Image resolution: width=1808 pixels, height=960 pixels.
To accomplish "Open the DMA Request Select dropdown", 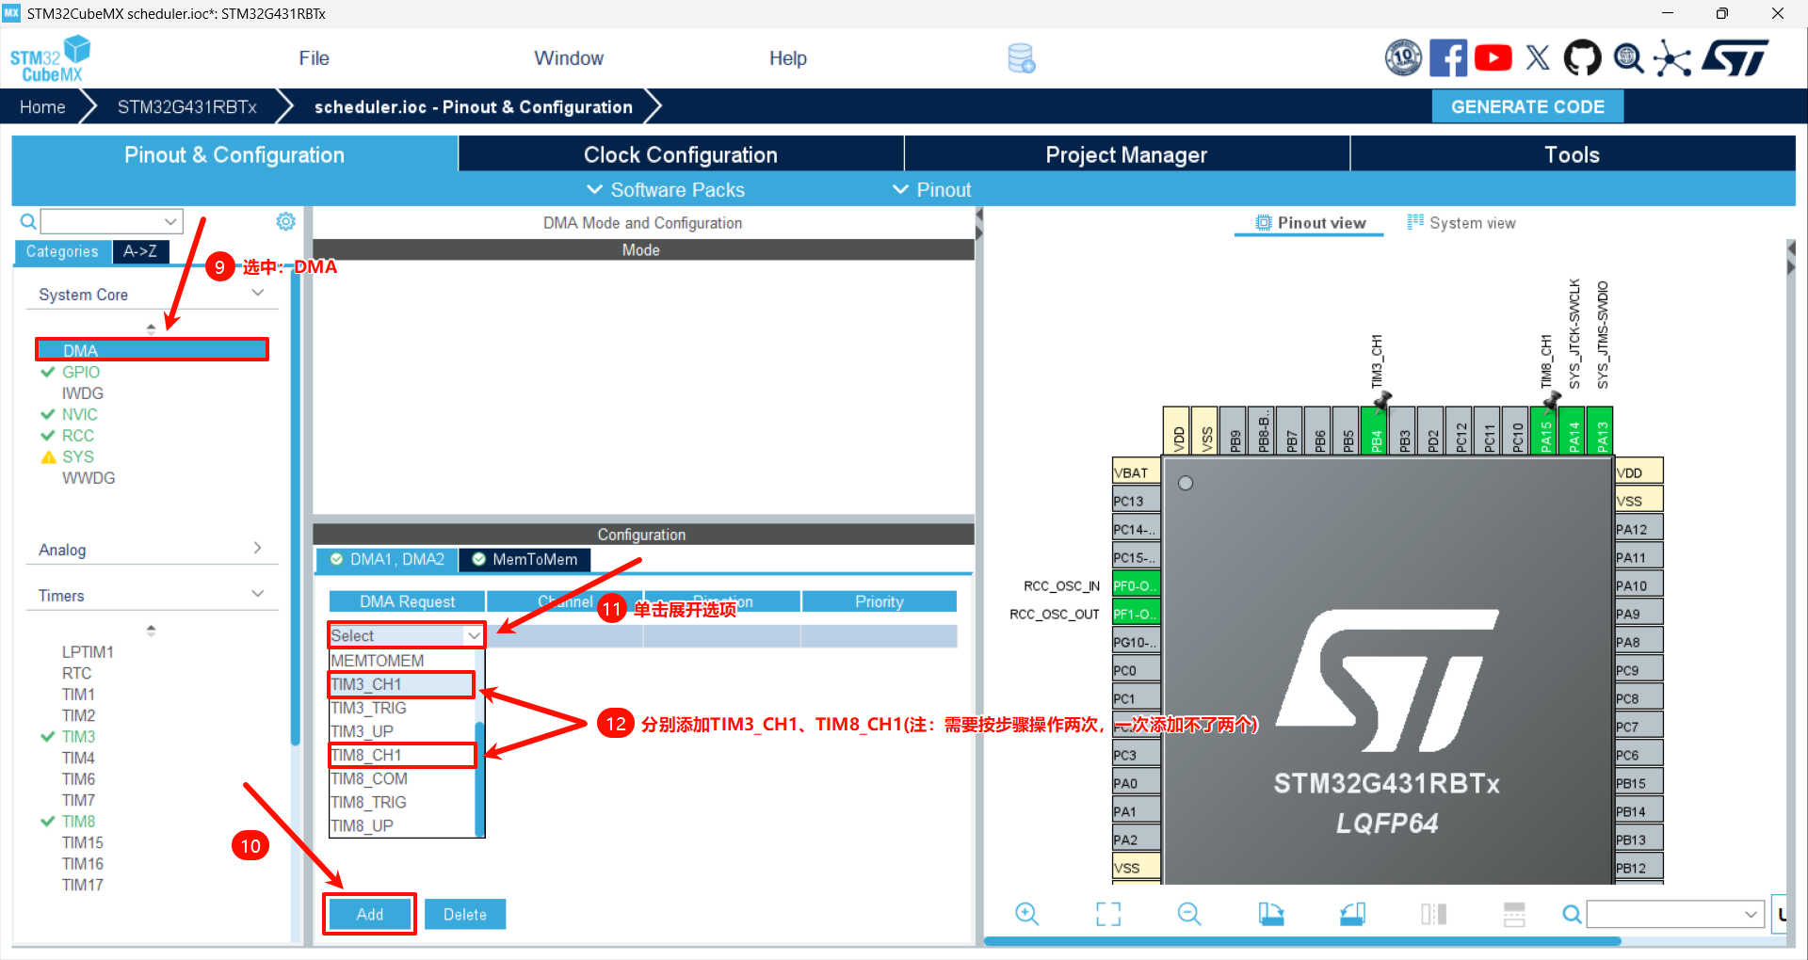I will tap(406, 636).
